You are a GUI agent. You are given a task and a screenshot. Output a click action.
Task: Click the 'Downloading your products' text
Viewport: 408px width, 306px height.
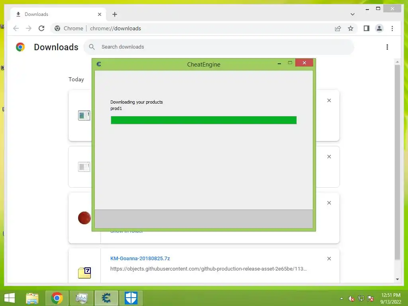coord(137,102)
